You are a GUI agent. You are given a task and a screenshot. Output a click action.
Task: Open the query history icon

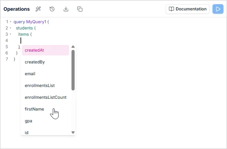(x=52, y=9)
